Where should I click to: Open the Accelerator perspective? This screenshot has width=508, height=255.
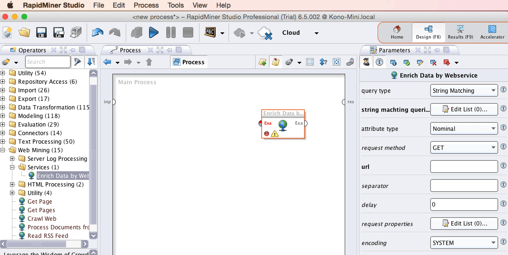point(492,32)
